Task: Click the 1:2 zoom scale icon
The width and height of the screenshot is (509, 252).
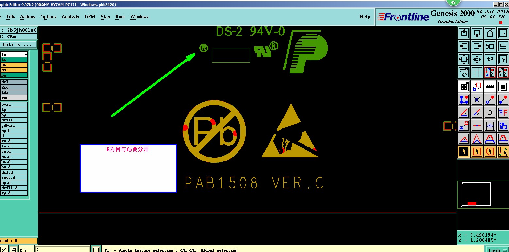Action: tap(490, 59)
